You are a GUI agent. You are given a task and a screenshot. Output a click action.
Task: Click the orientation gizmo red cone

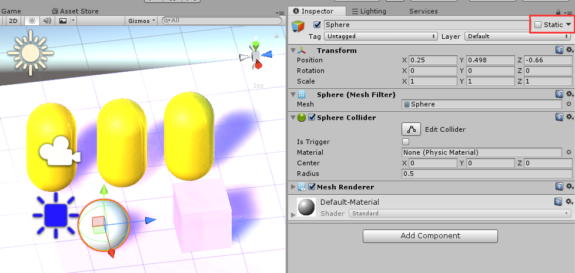point(258,65)
